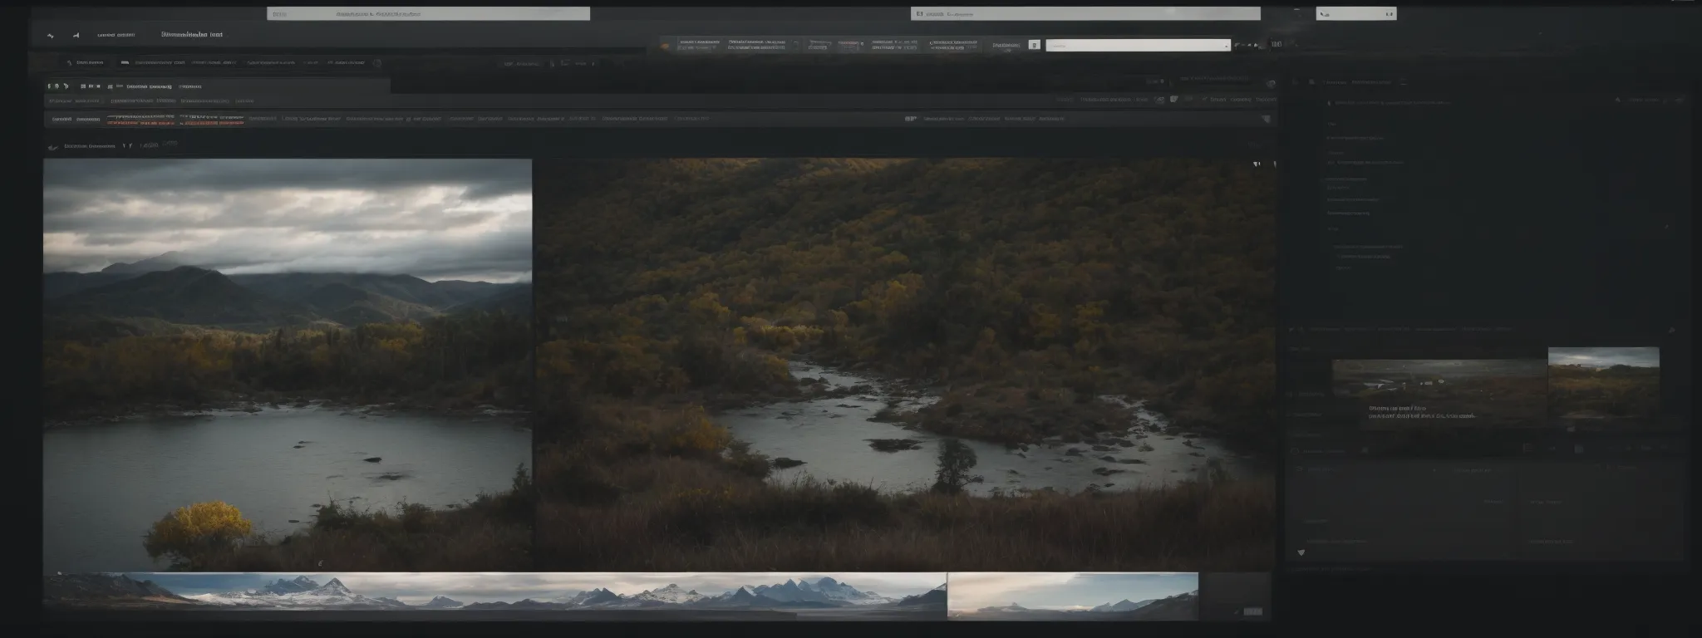The height and width of the screenshot is (638, 1702).
Task: Select the first orange-underlined tab in highlighted row
Action: pos(140,119)
